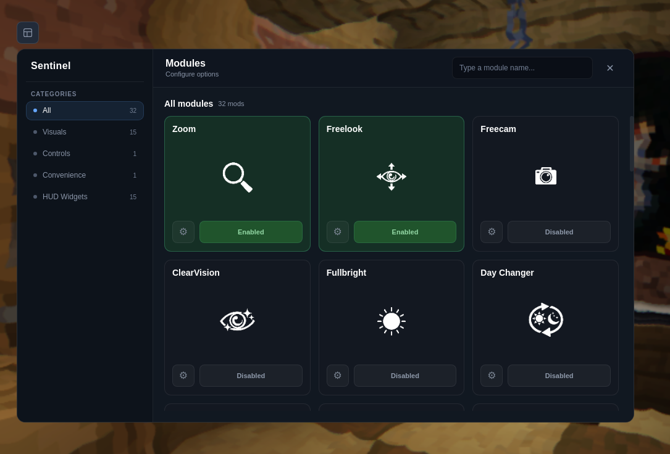The image size is (670, 454).
Task: Click the 32 mods count label
Action: (x=231, y=104)
